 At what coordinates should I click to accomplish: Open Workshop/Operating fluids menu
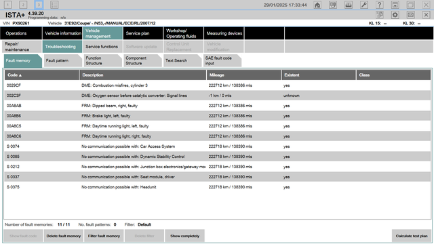coord(184,33)
